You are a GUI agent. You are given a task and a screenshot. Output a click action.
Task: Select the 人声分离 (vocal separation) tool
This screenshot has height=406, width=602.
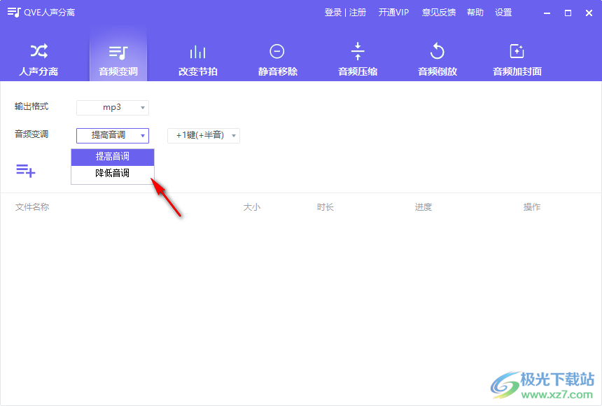point(38,58)
